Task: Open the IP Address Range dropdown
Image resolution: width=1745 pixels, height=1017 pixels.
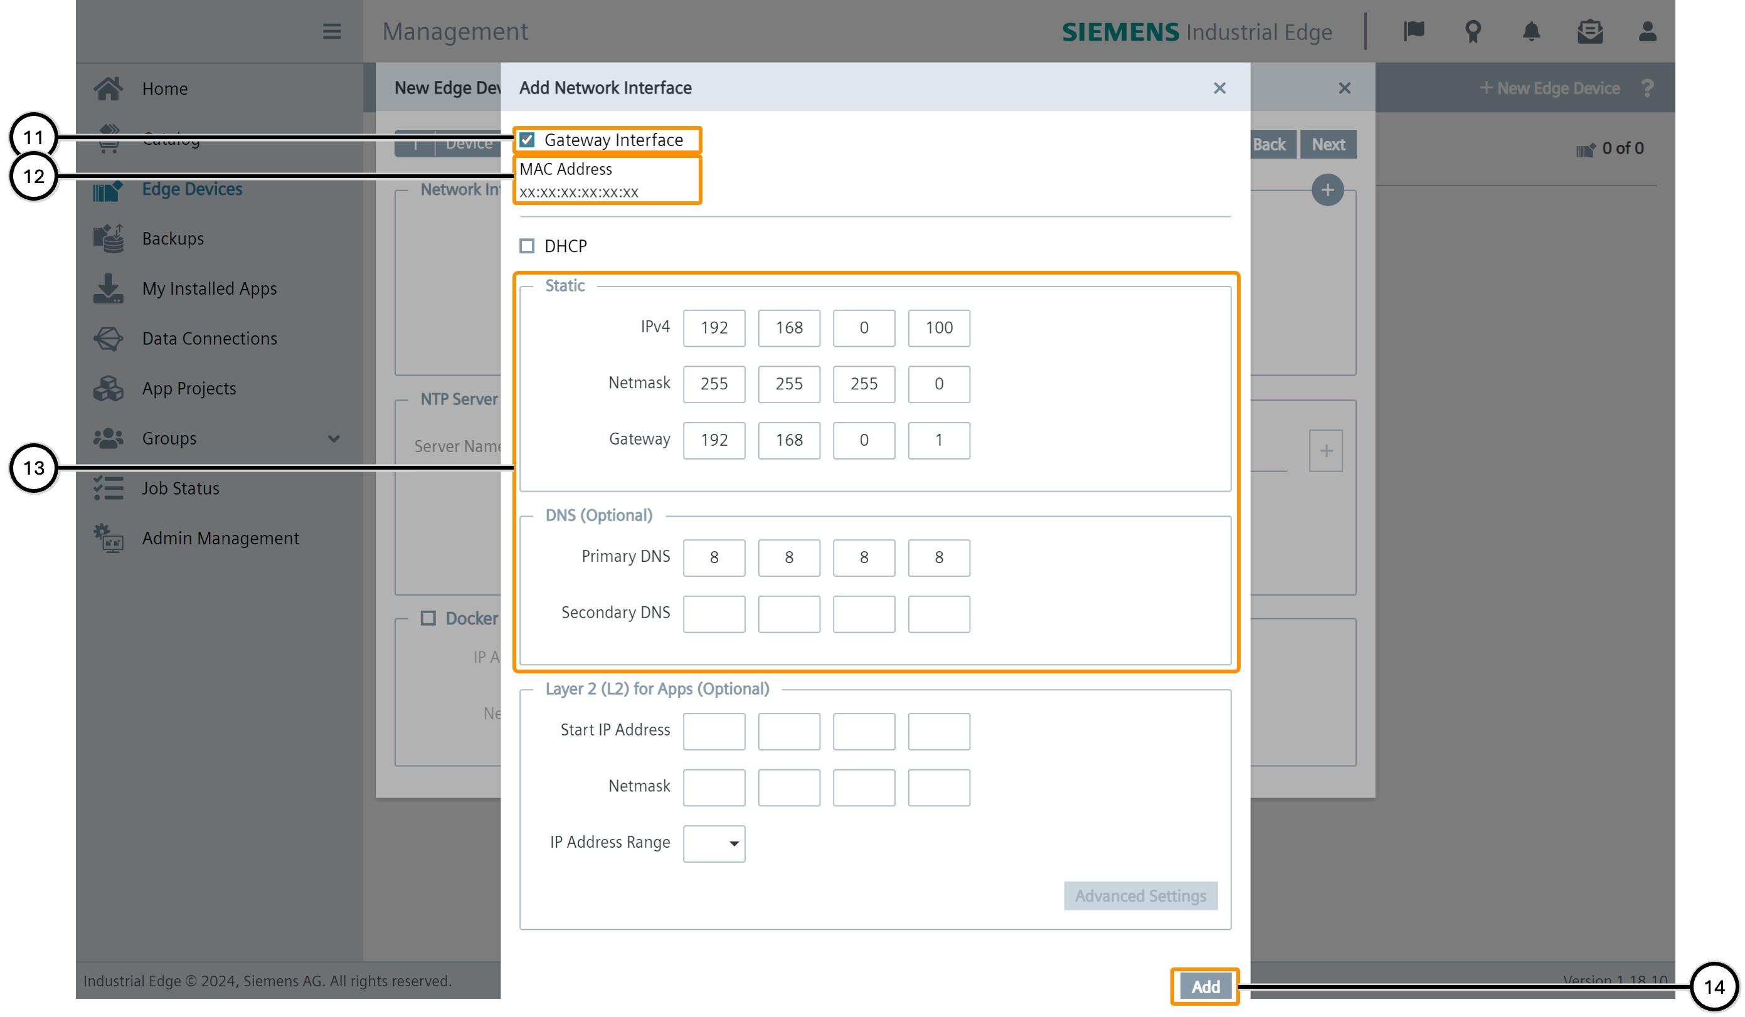Action: pos(714,843)
